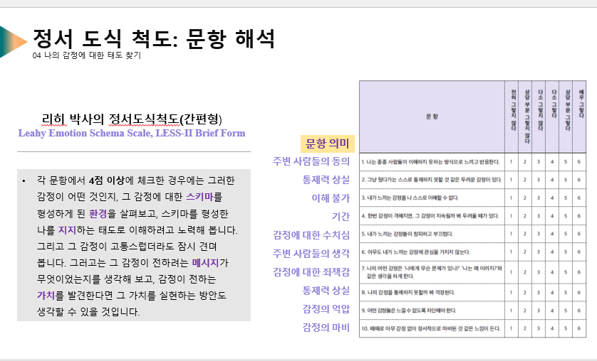Click item 2 text 그냥 뒀다가는 스스로 통제하지 못할
Viewport: 597px width, 361px height.
pyautogui.click(x=432, y=180)
